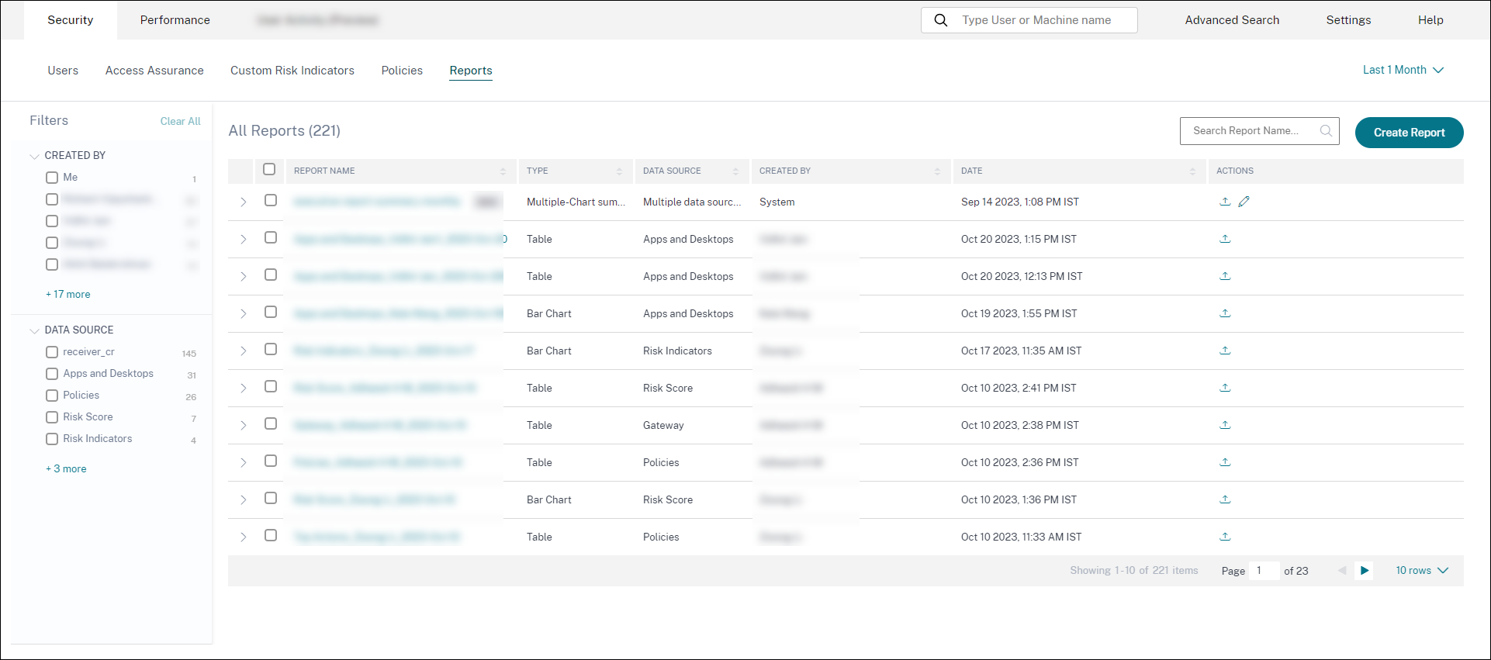
Task: Collapse the CREATED BY filter section
Action: 34,156
